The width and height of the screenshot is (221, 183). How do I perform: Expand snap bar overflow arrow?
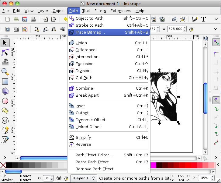click(216, 158)
